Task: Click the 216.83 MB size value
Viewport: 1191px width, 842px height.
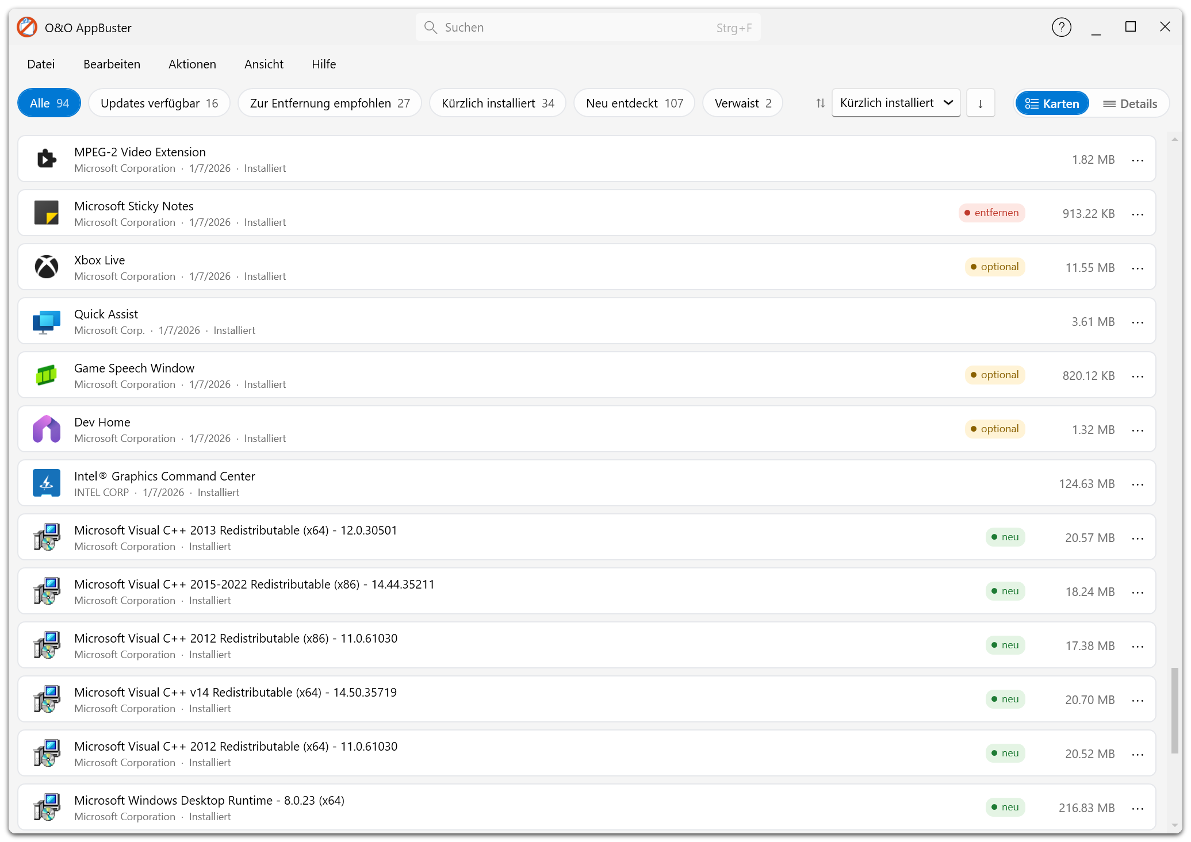Action: point(1087,808)
